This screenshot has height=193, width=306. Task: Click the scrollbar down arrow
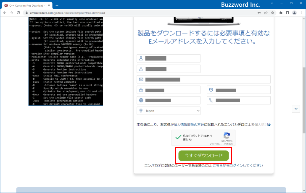tap(304, 191)
